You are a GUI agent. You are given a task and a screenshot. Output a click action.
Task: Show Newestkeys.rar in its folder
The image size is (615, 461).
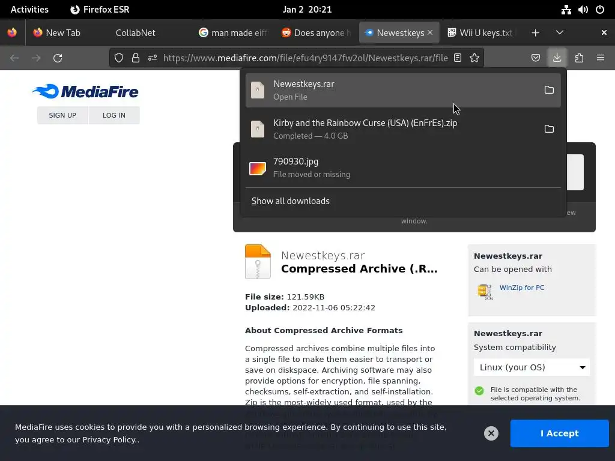pyautogui.click(x=549, y=90)
